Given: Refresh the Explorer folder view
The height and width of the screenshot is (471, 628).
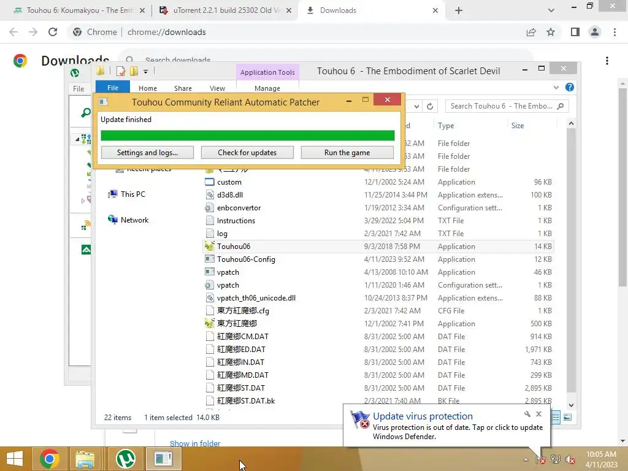Looking at the screenshot, I should pyautogui.click(x=430, y=106).
